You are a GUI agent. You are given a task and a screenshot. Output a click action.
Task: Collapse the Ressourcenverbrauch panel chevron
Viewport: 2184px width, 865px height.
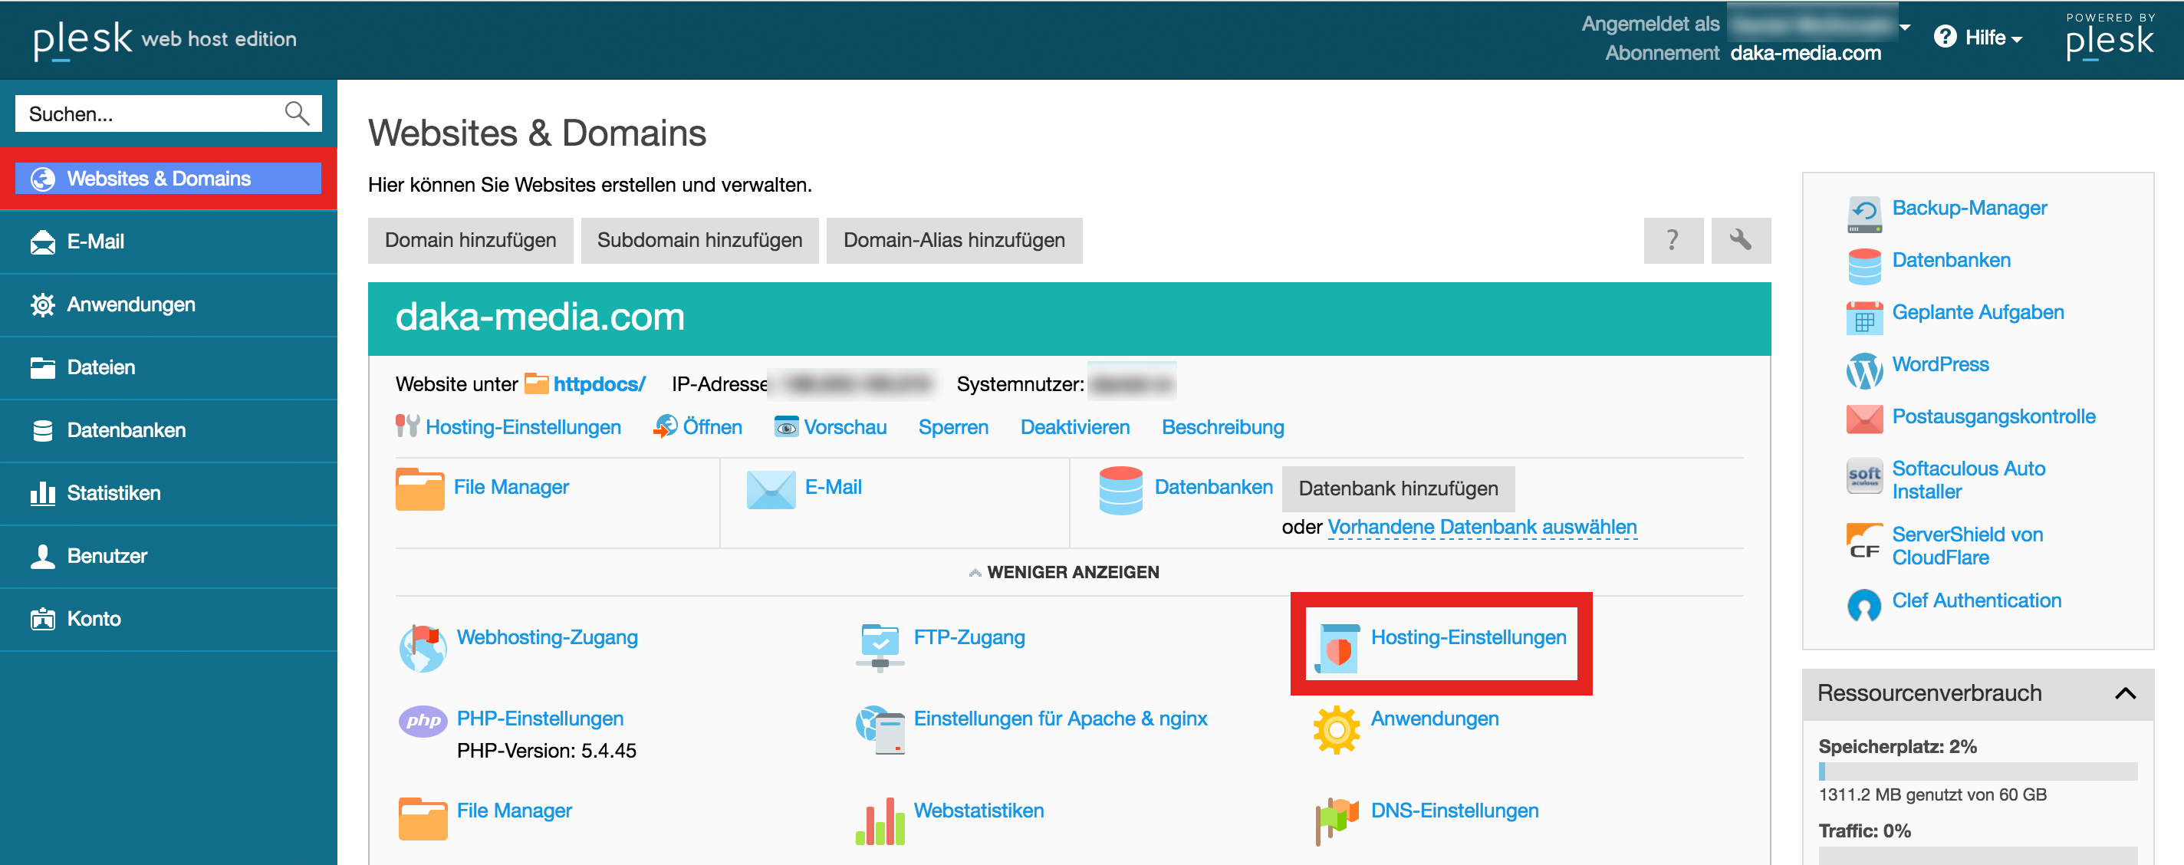(x=2125, y=694)
